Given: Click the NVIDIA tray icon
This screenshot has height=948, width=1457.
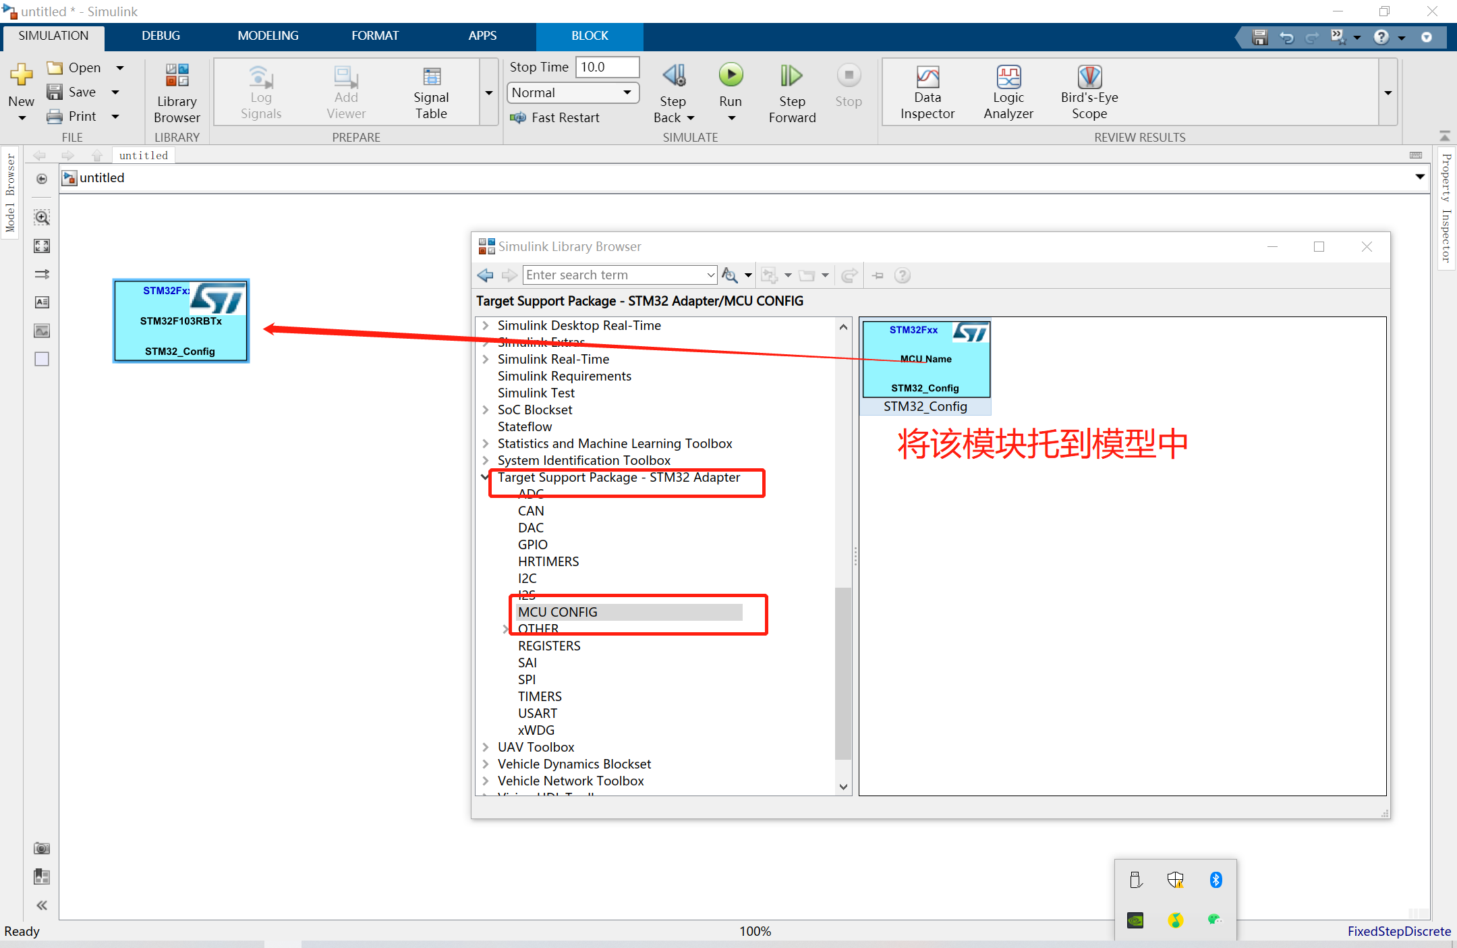Looking at the screenshot, I should click(1135, 920).
